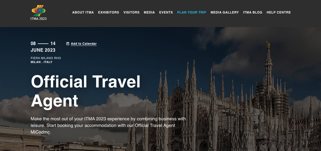Image resolution: width=321 pixels, height=151 pixels.
Task: Select the highlighted Plan Your Trip item
Action: 192,12
